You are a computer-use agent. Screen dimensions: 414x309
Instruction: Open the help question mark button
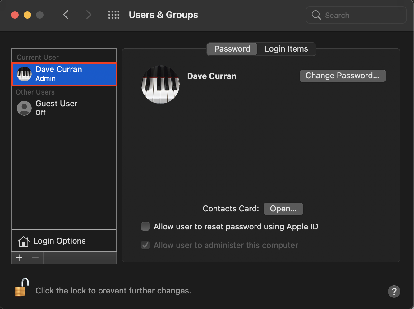pyautogui.click(x=394, y=292)
